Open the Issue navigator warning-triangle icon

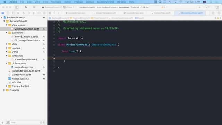click(x=24, y=13)
